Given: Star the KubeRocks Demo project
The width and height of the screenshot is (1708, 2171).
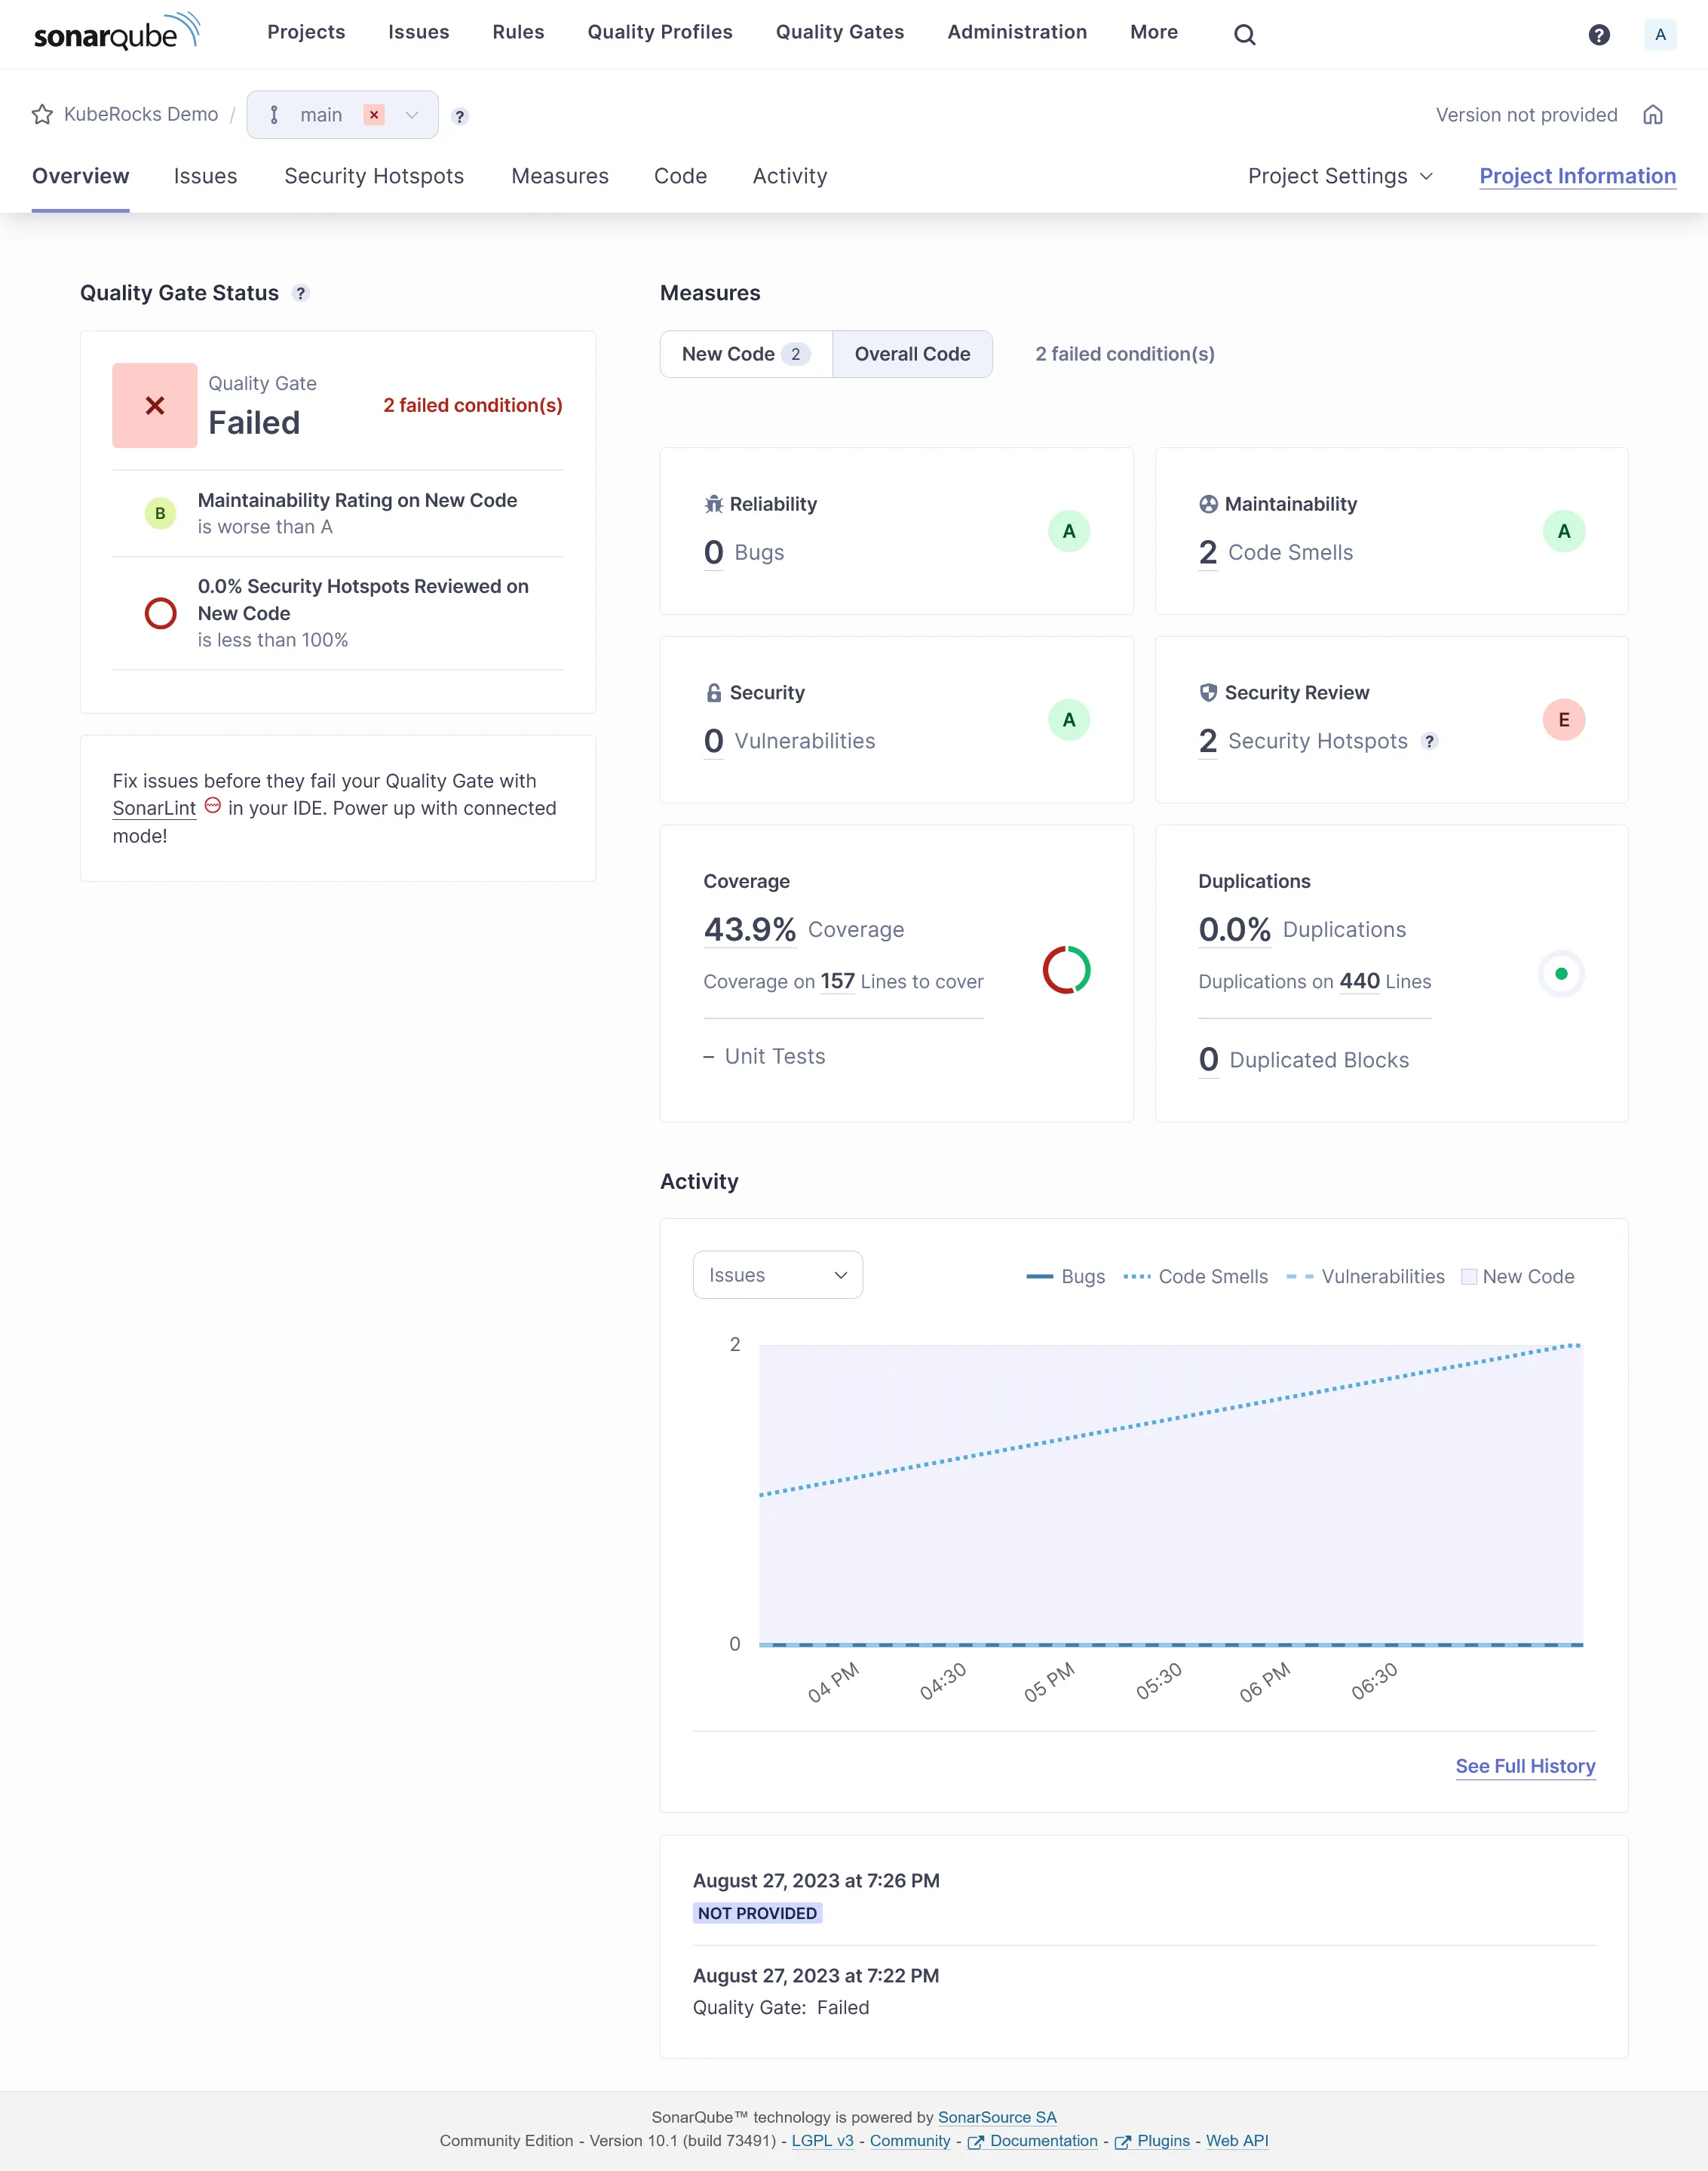Looking at the screenshot, I should tap(42, 114).
